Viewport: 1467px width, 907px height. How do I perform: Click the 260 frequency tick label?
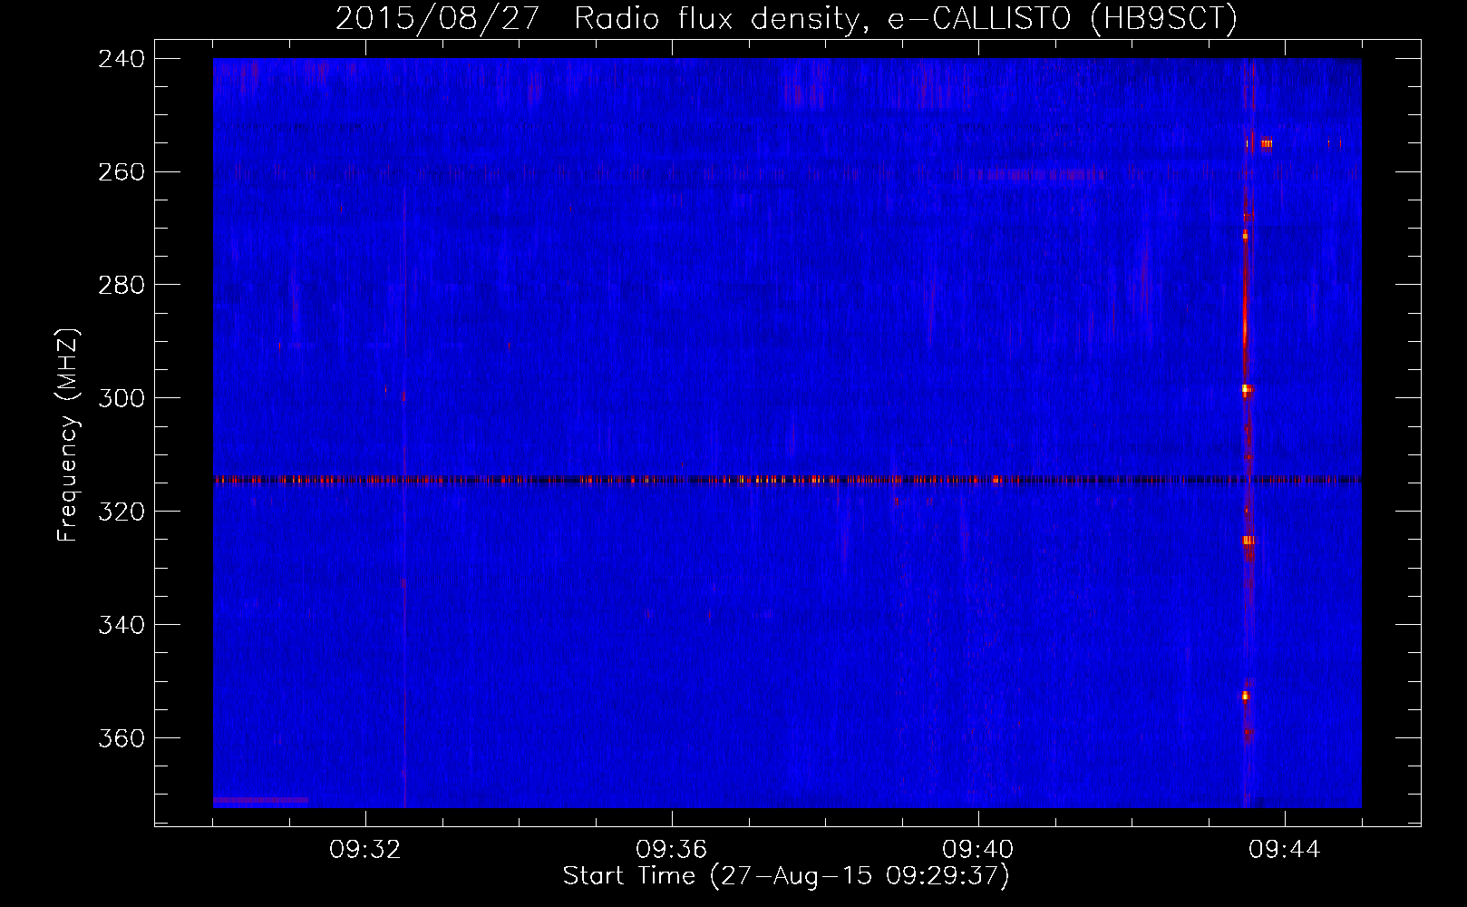[121, 171]
